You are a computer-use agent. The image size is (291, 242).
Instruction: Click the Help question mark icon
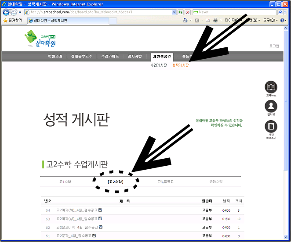click(282, 20)
